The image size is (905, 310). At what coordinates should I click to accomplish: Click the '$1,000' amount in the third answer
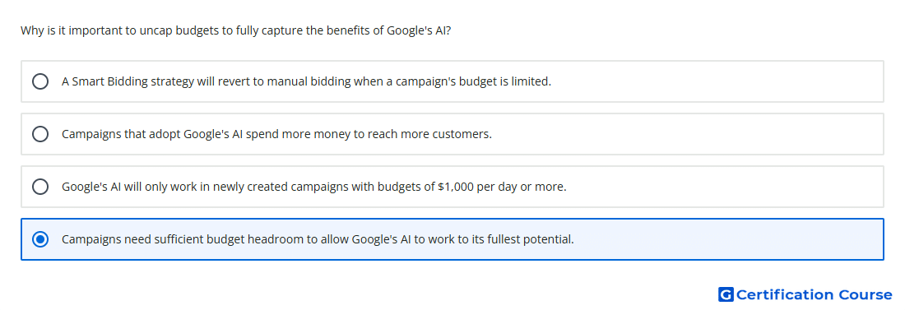(456, 187)
